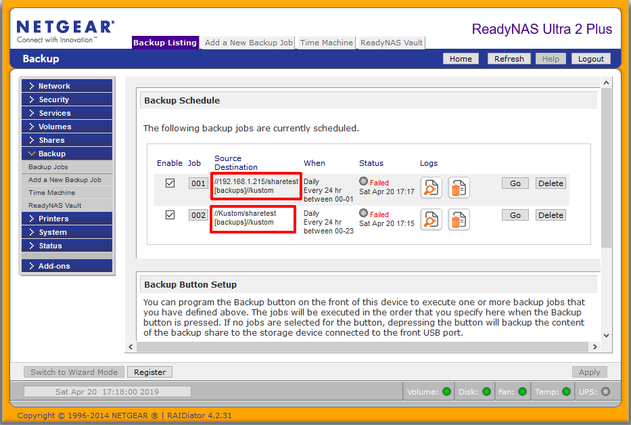The image size is (631, 425).
Task: Click Switch to Wizard Mode
Action: 73,372
